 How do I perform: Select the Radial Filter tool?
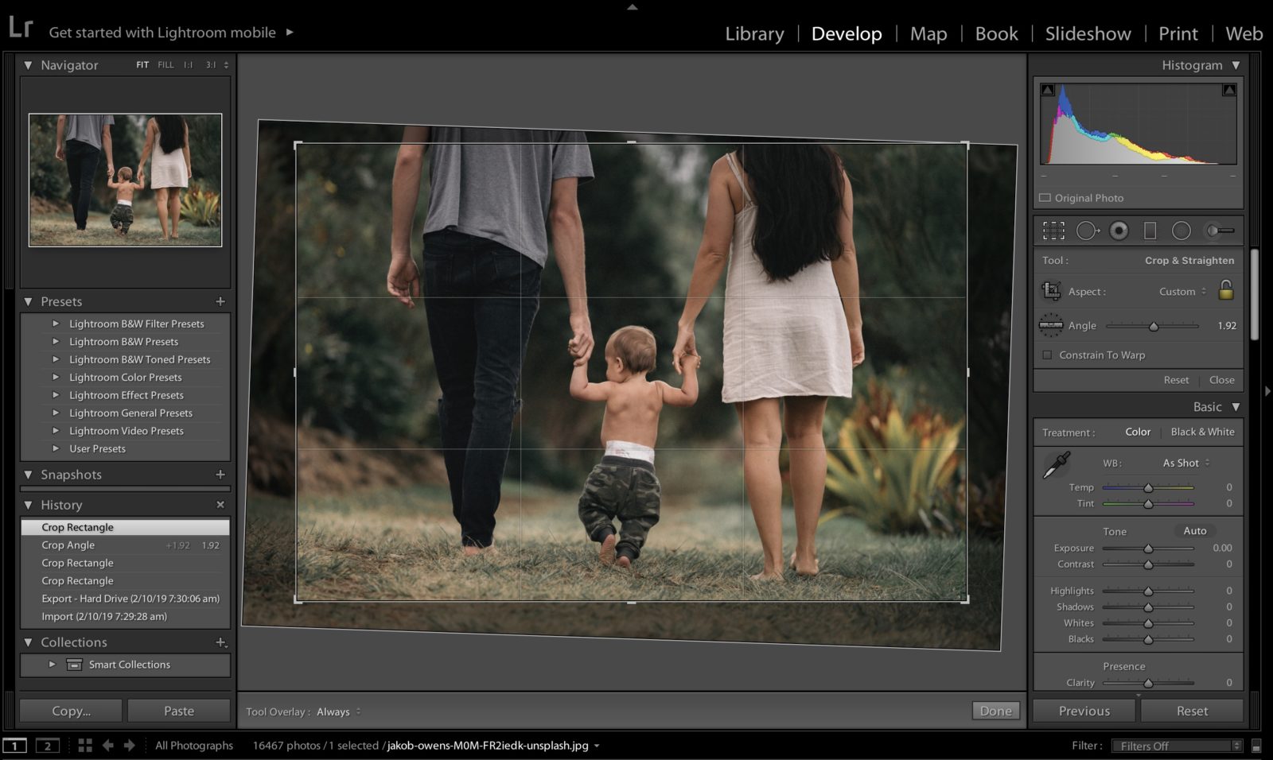(x=1182, y=231)
